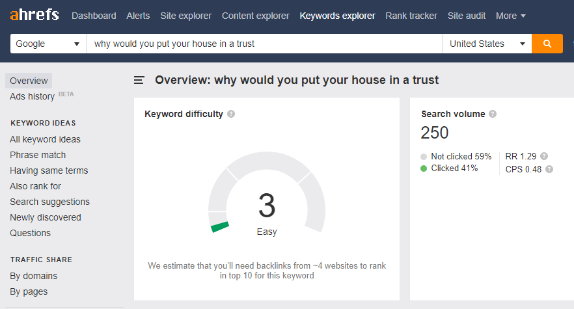Go to Content explorer
This screenshot has width=574, height=309.
tap(256, 16)
